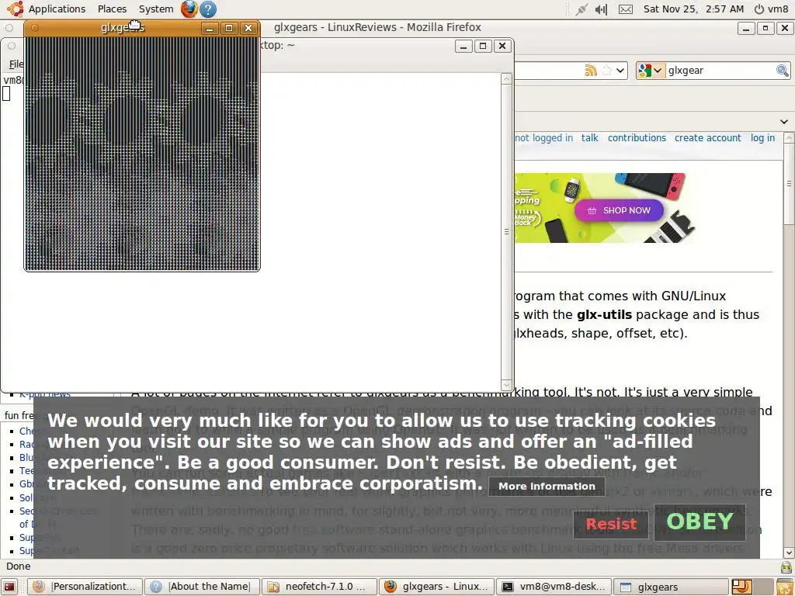This screenshot has height=596, width=795.
Task: Open the create account link
Action: click(708, 138)
